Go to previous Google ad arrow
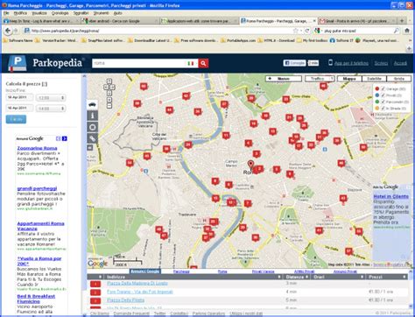The image size is (415, 317). point(59,138)
